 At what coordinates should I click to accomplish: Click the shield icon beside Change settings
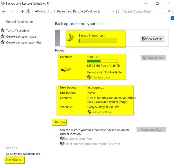click(x=89, y=112)
